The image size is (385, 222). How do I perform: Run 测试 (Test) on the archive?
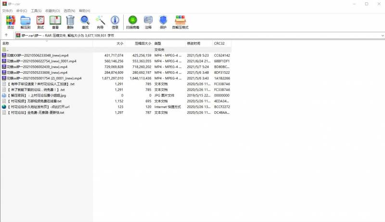[x=40, y=22]
